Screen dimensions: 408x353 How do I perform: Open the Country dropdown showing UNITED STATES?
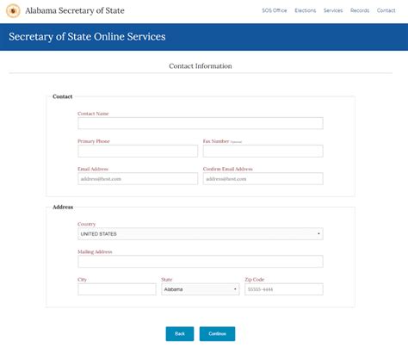(x=201, y=234)
